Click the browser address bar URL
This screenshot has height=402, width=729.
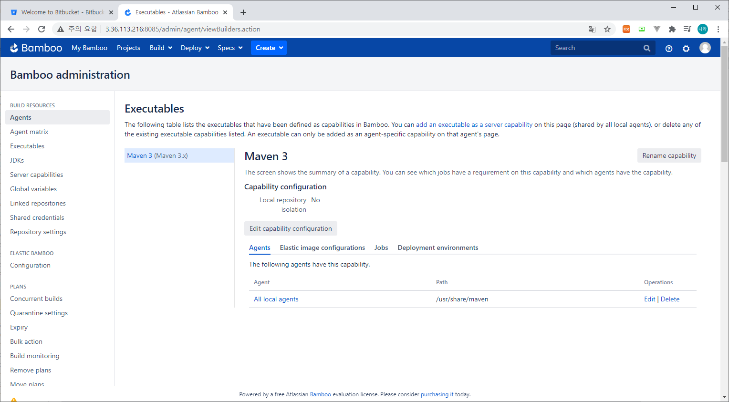point(183,29)
